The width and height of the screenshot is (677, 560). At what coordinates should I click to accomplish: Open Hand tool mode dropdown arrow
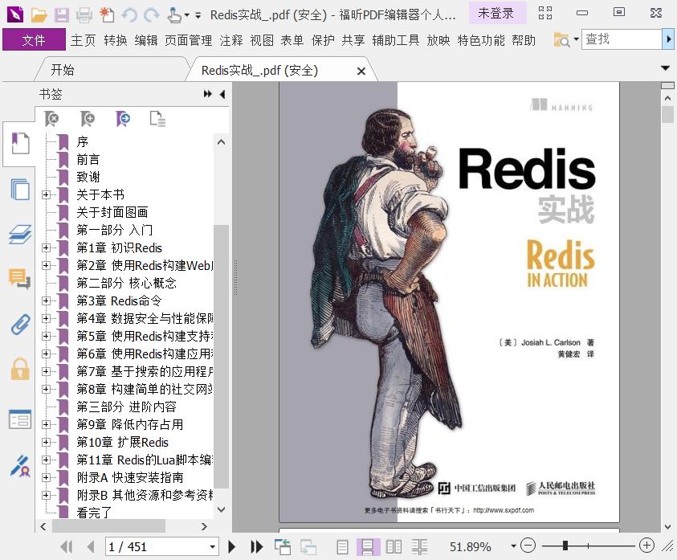[186, 15]
